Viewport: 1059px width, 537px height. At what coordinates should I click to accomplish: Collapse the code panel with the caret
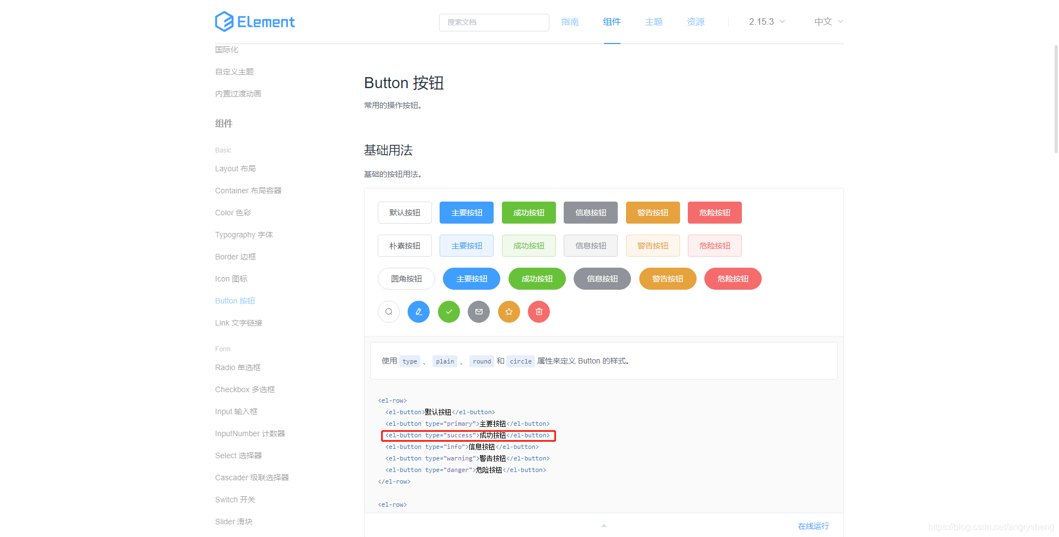(x=604, y=525)
